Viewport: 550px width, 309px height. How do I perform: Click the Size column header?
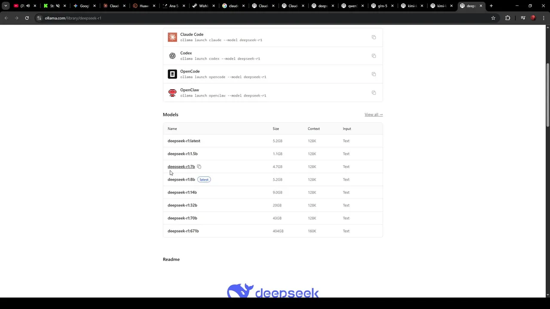coord(276,129)
